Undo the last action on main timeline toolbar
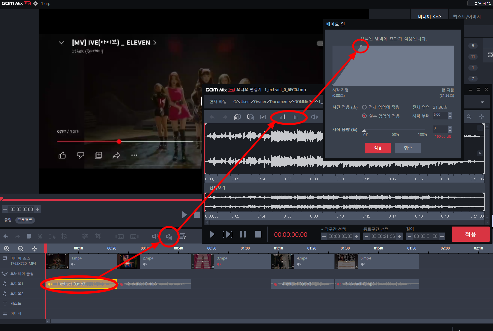 coord(6,236)
